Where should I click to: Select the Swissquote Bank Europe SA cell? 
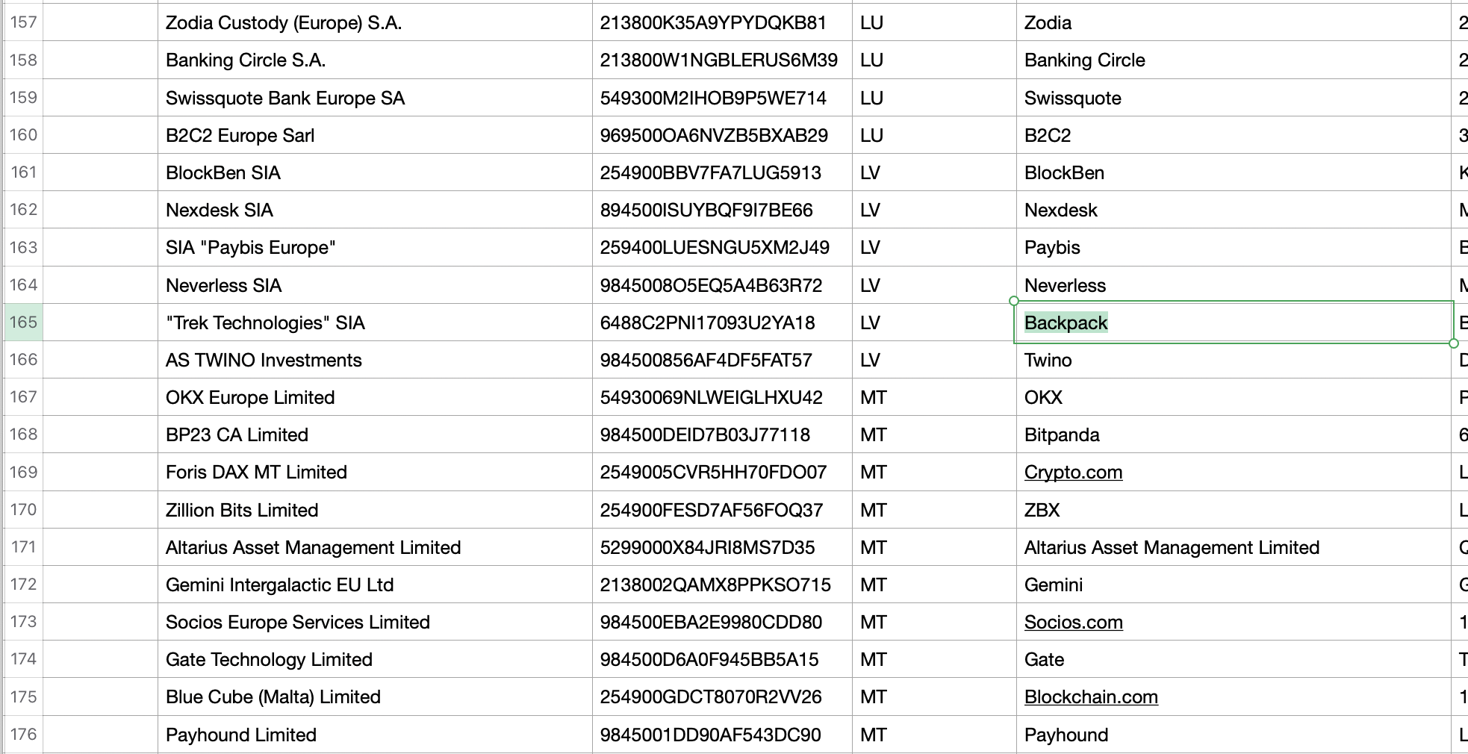pyautogui.click(x=375, y=98)
